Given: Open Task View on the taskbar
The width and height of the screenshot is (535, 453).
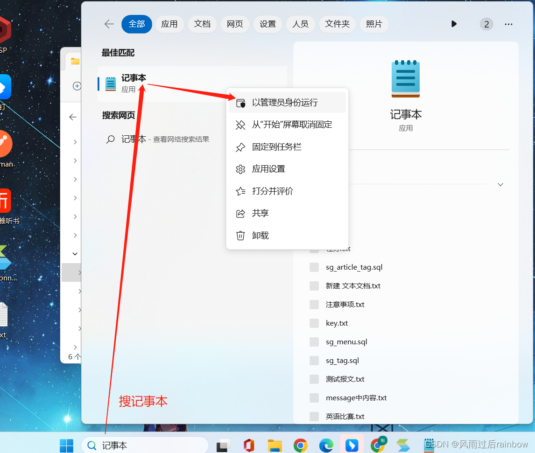Looking at the screenshot, I should click(x=224, y=446).
